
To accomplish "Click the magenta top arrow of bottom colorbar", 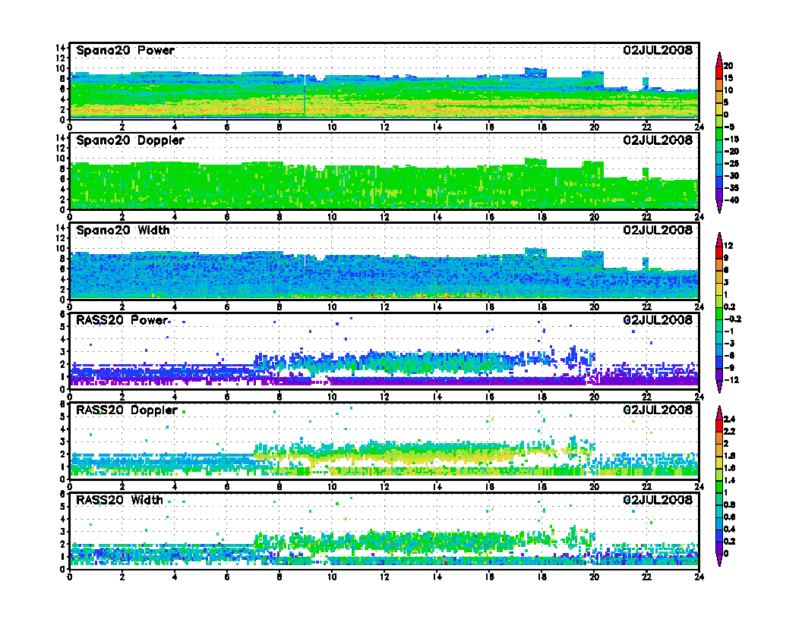I will pyautogui.click(x=719, y=413).
